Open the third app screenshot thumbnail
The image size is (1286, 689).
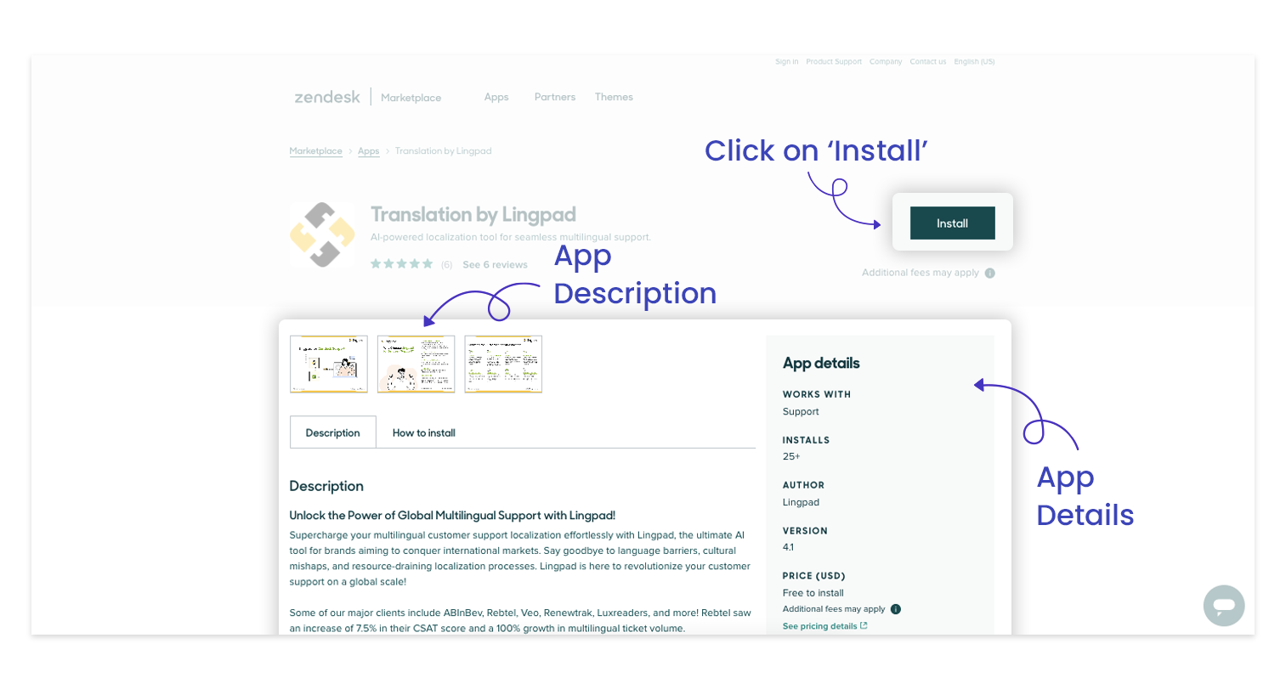pyautogui.click(x=503, y=364)
